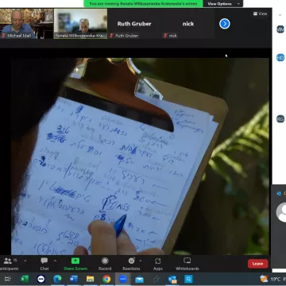Expand the Participants options arrow
This screenshot has width=286, height=286.
click(25, 261)
